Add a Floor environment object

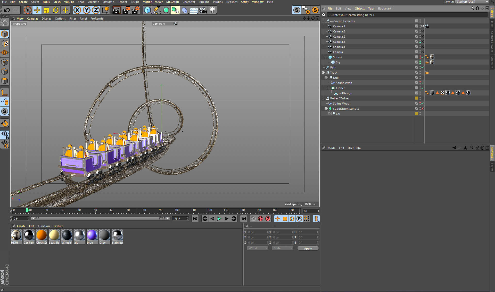194,10
